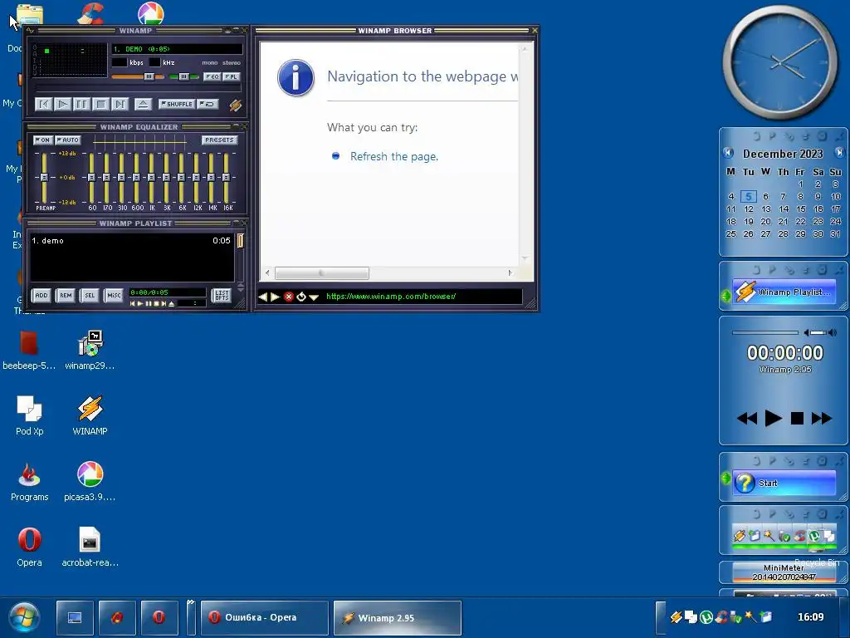The height and width of the screenshot is (638, 850).
Task: Click the red Stop button in Winamp Browser
Action: pos(288,297)
